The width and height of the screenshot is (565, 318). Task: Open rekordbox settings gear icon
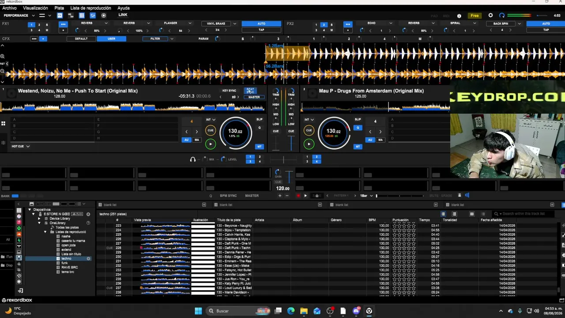490,15
